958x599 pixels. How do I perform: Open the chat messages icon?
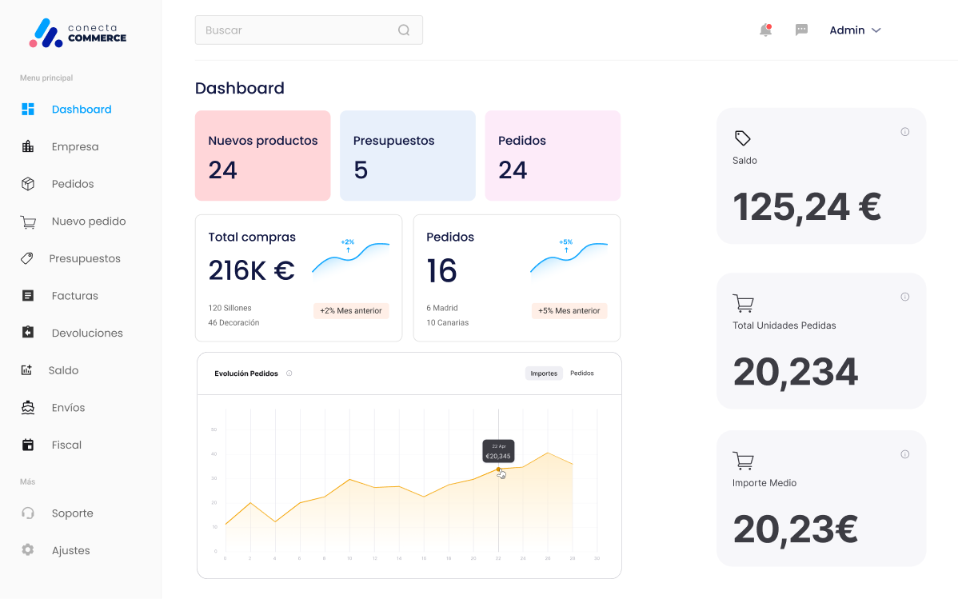point(801,30)
